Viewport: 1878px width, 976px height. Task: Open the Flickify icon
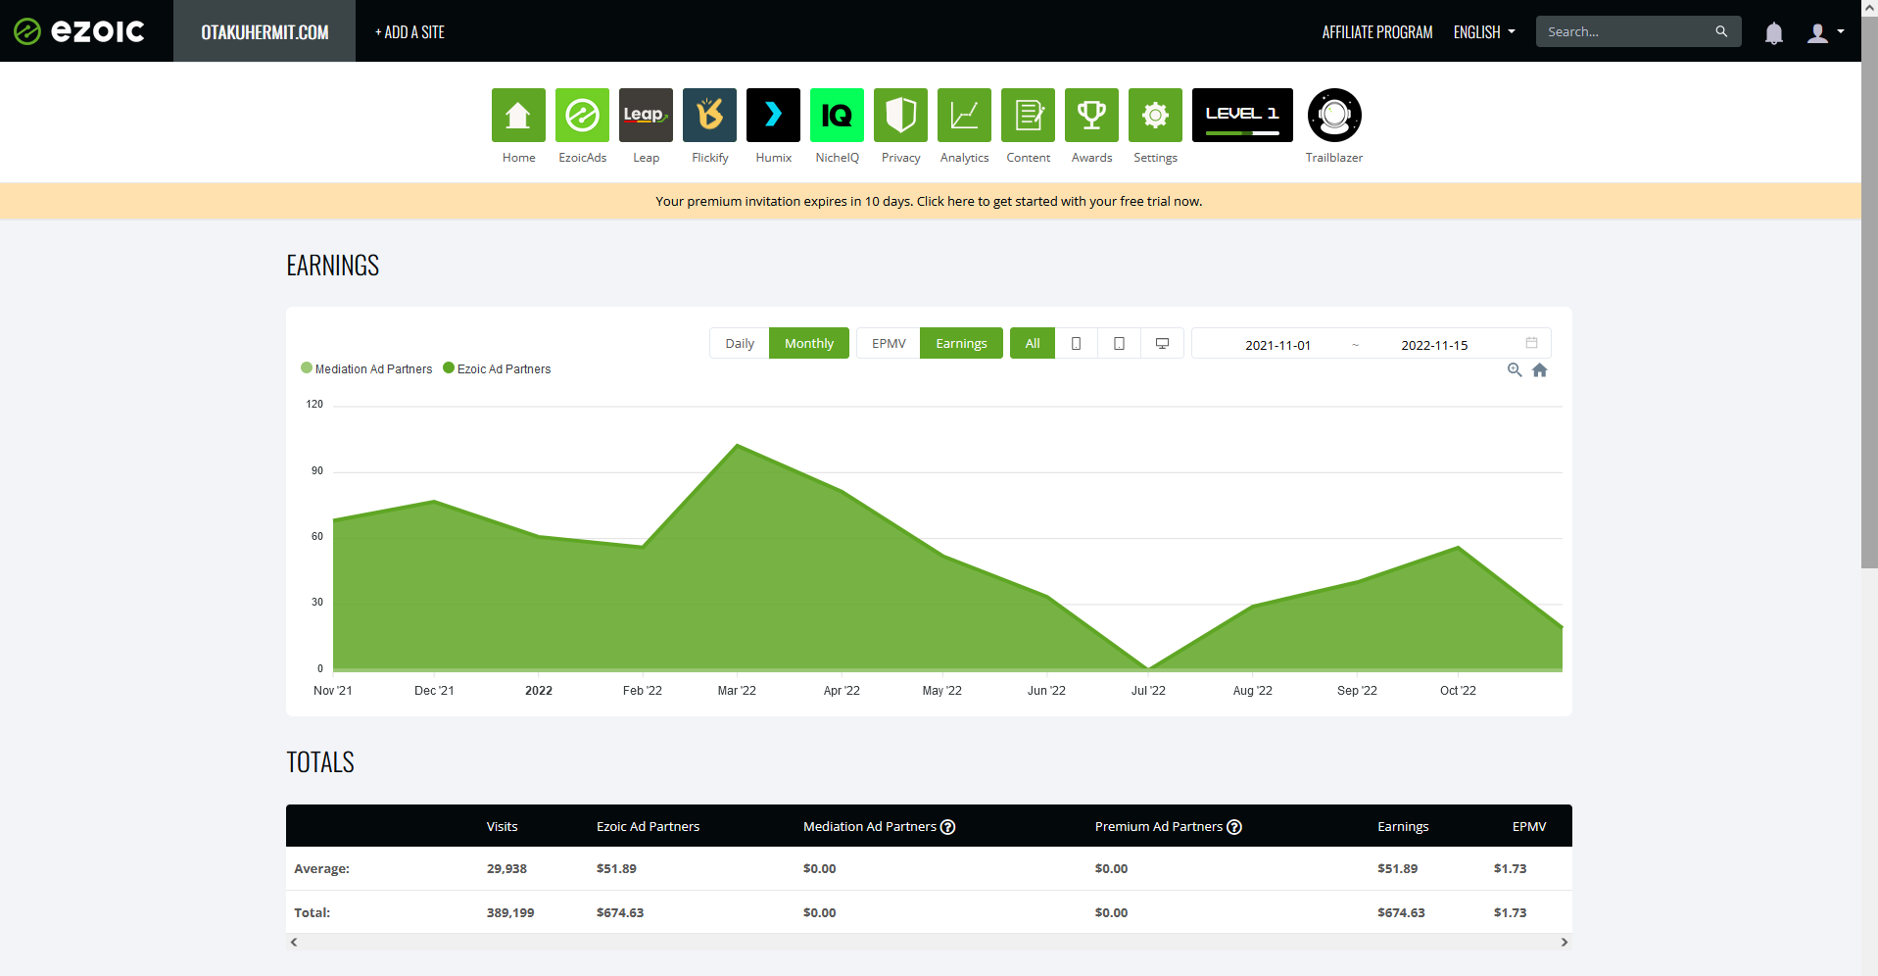[709, 115]
